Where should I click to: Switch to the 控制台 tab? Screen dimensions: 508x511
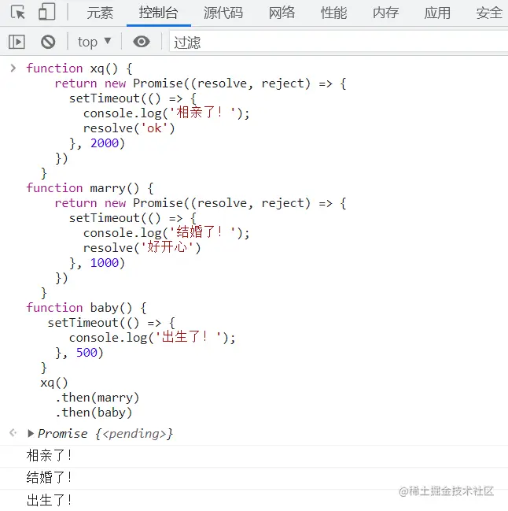[159, 13]
